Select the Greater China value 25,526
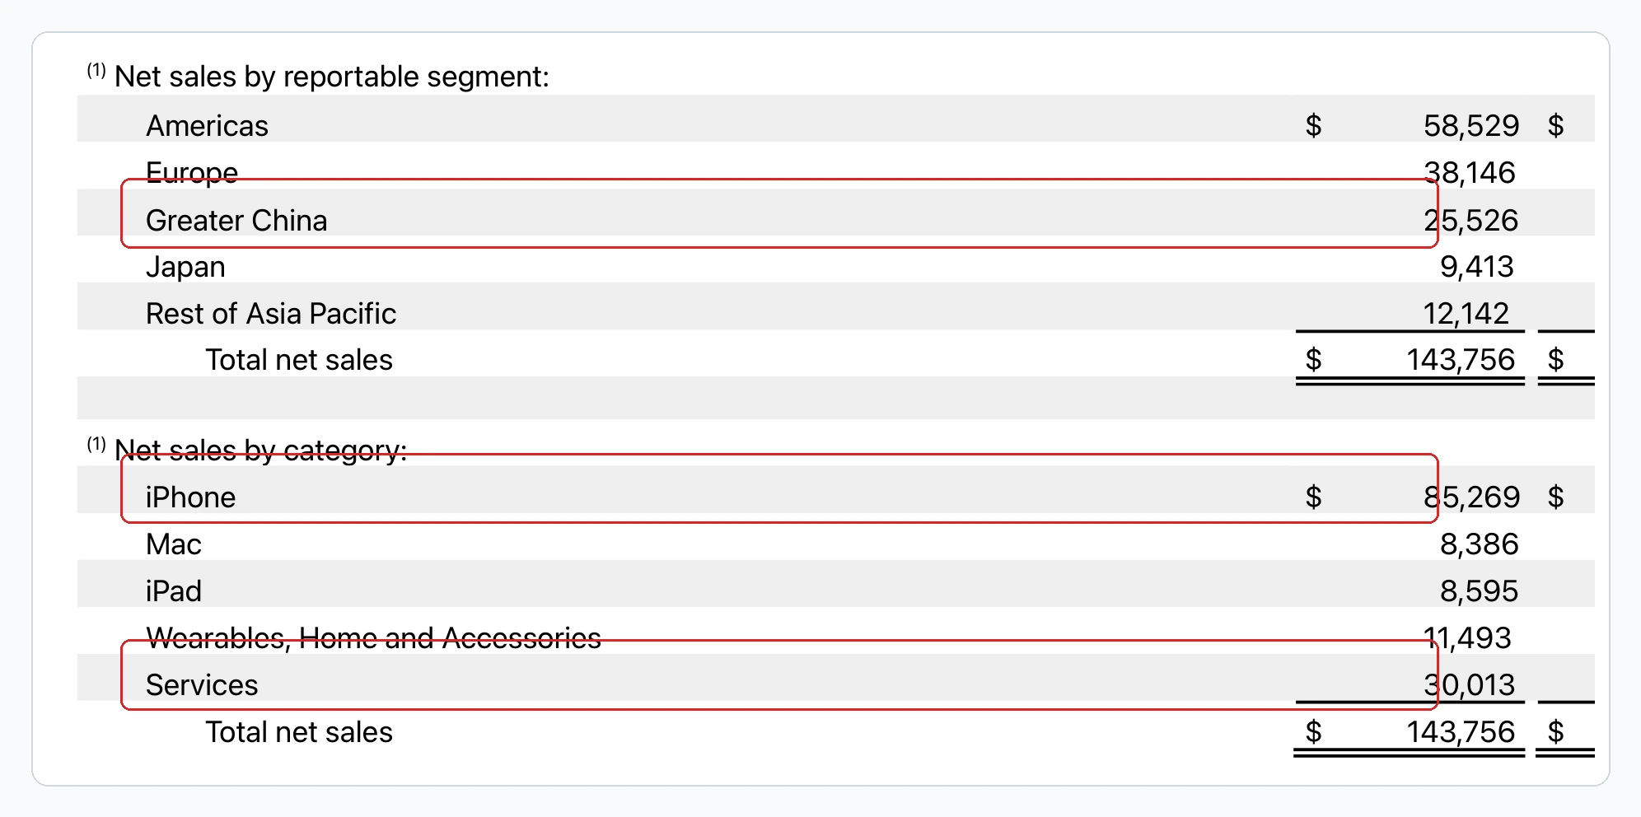Screen dimensions: 1641x817 click(1470, 221)
